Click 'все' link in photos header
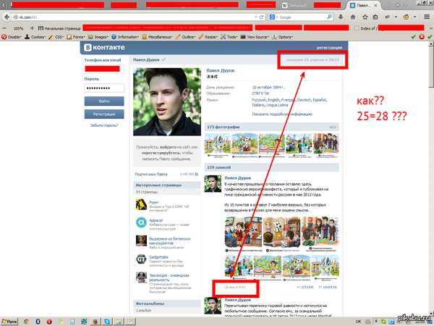 (x=333, y=128)
